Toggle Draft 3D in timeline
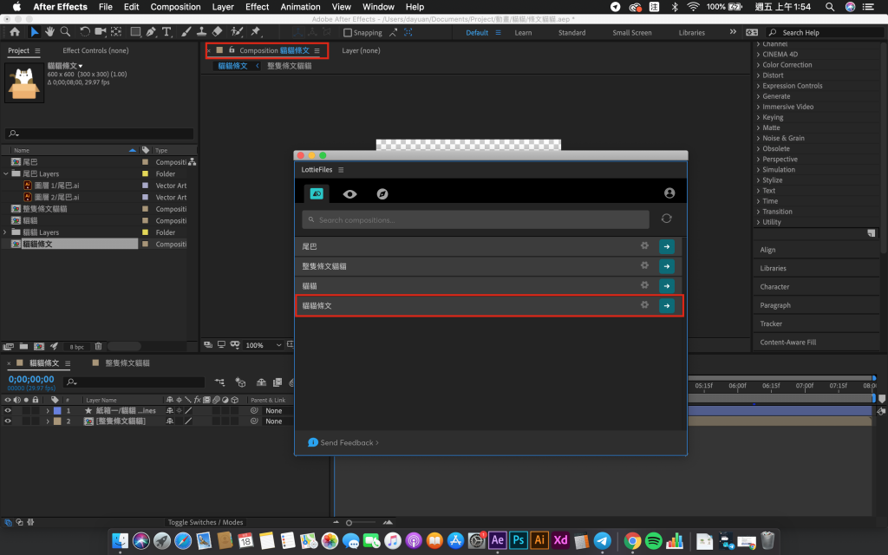Viewport: 888px width, 555px height. click(241, 382)
